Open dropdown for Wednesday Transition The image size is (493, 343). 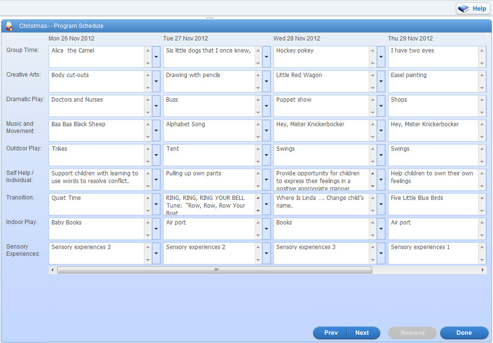381,204
